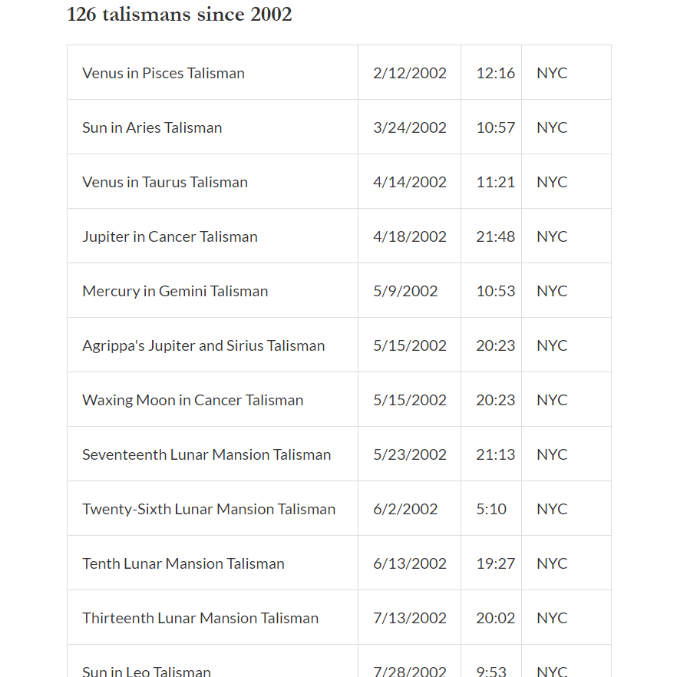Click Seventeenth Lunar Mansion Talisman entry
Screen dimensions: 677x677
(x=206, y=454)
